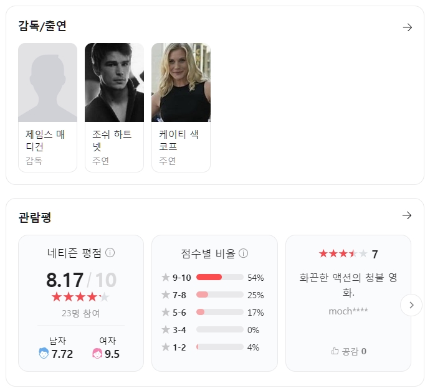Click the thumbs-up 공감 icon
The height and width of the screenshot is (391, 430).
tap(335, 351)
